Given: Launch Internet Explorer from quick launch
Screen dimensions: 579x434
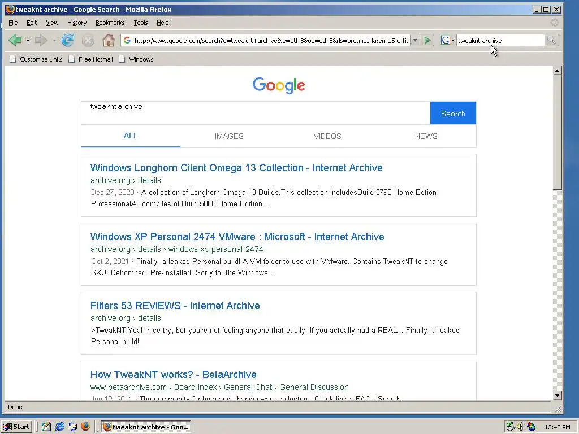Looking at the screenshot, I should pyautogui.click(x=59, y=427).
